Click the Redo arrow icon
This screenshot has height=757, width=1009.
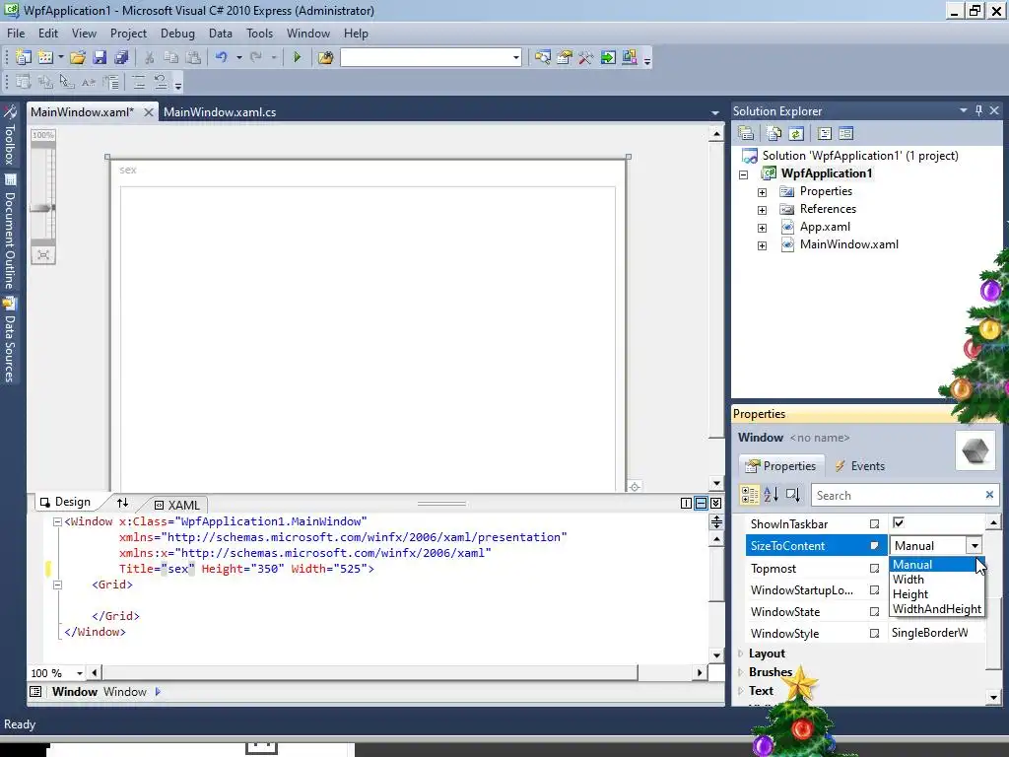[x=256, y=58]
